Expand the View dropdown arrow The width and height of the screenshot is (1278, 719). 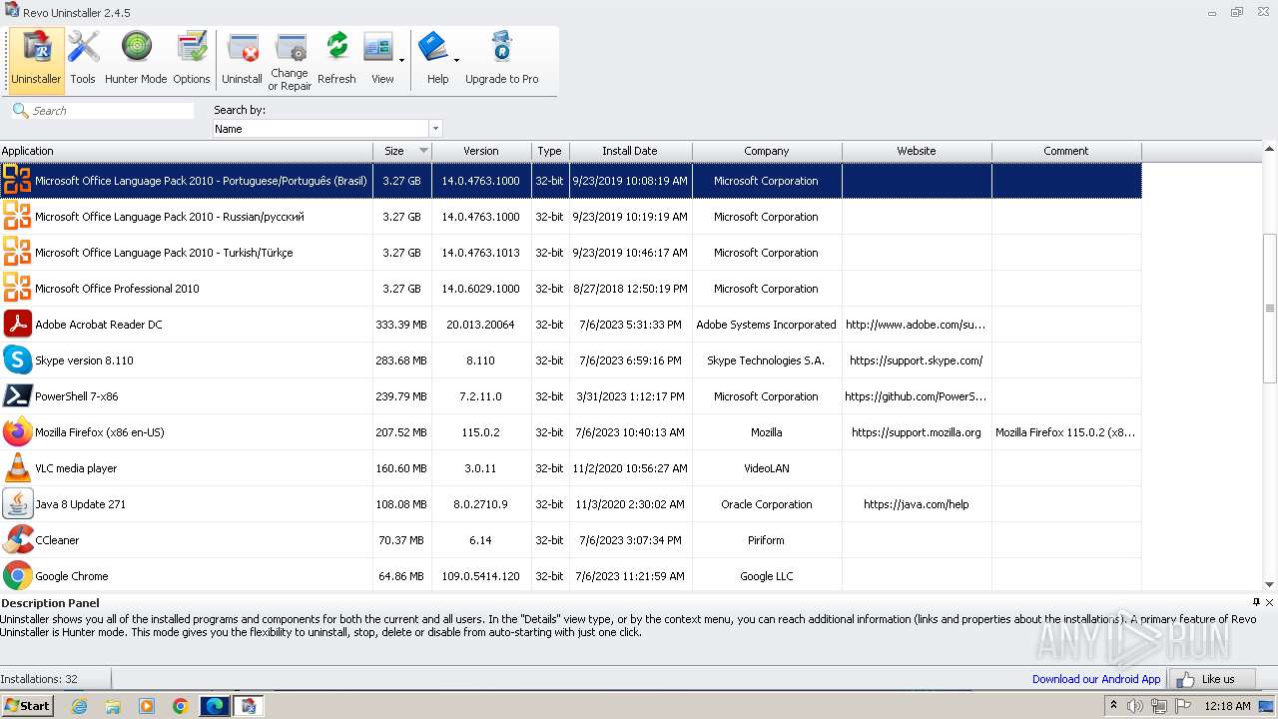coord(402,60)
